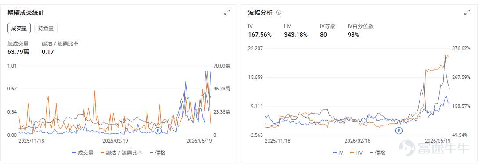
Task: Click the 267.59% axis label
Action: [461, 77]
